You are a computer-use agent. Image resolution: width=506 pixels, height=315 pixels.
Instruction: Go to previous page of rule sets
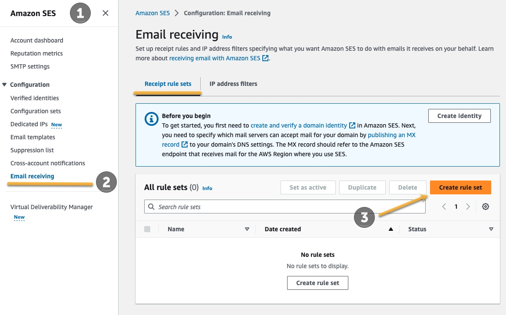[x=444, y=207]
